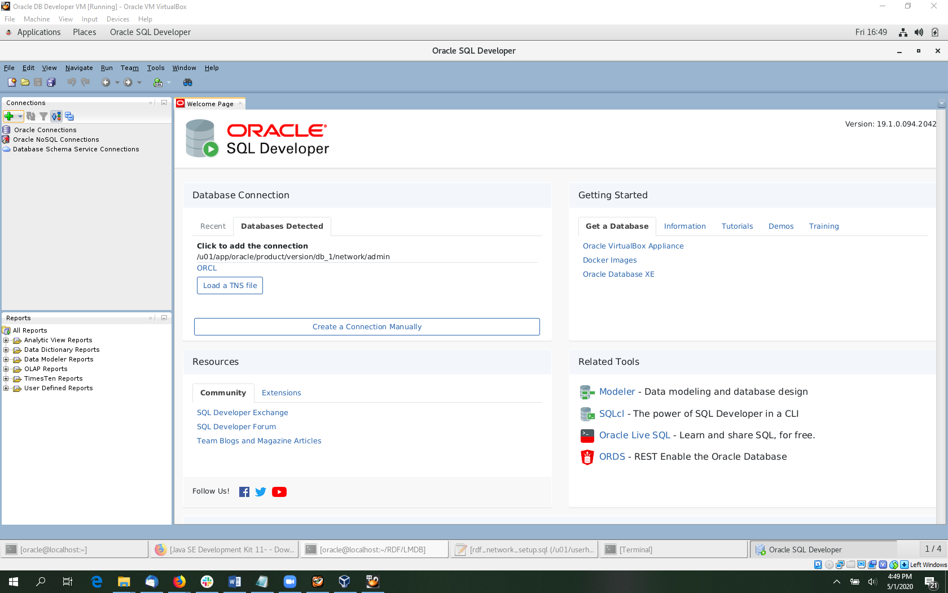Click the Filter funnel icon in Connections
The image size is (948, 593).
click(43, 116)
